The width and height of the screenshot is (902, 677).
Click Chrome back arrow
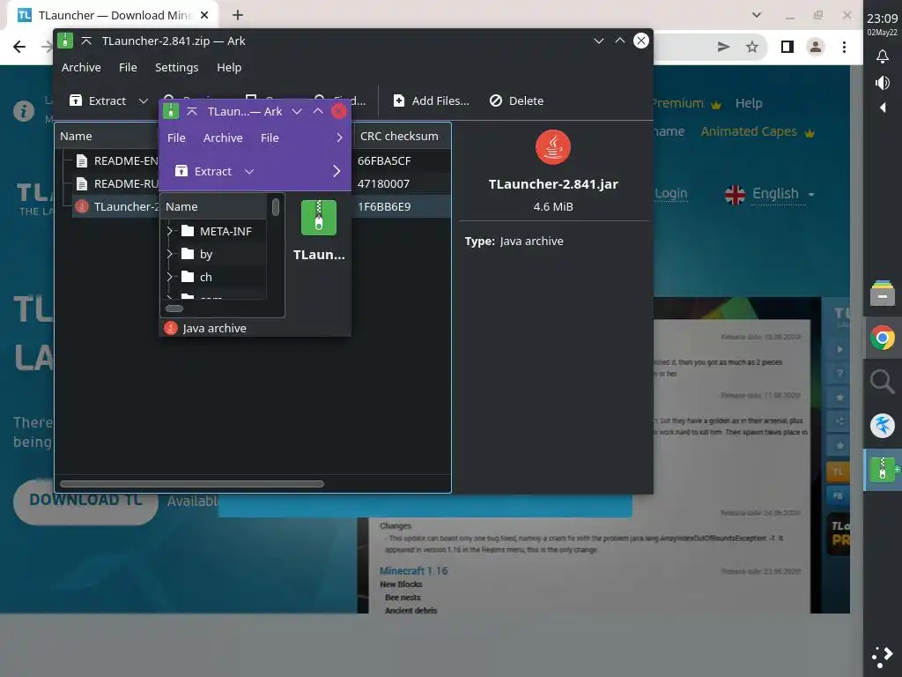pos(19,47)
